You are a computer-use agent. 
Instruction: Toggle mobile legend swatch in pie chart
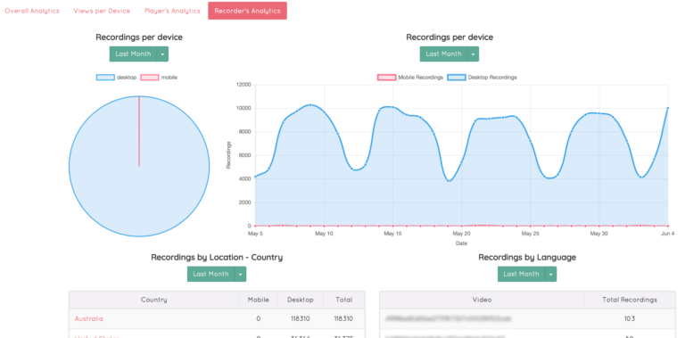[x=150, y=78]
